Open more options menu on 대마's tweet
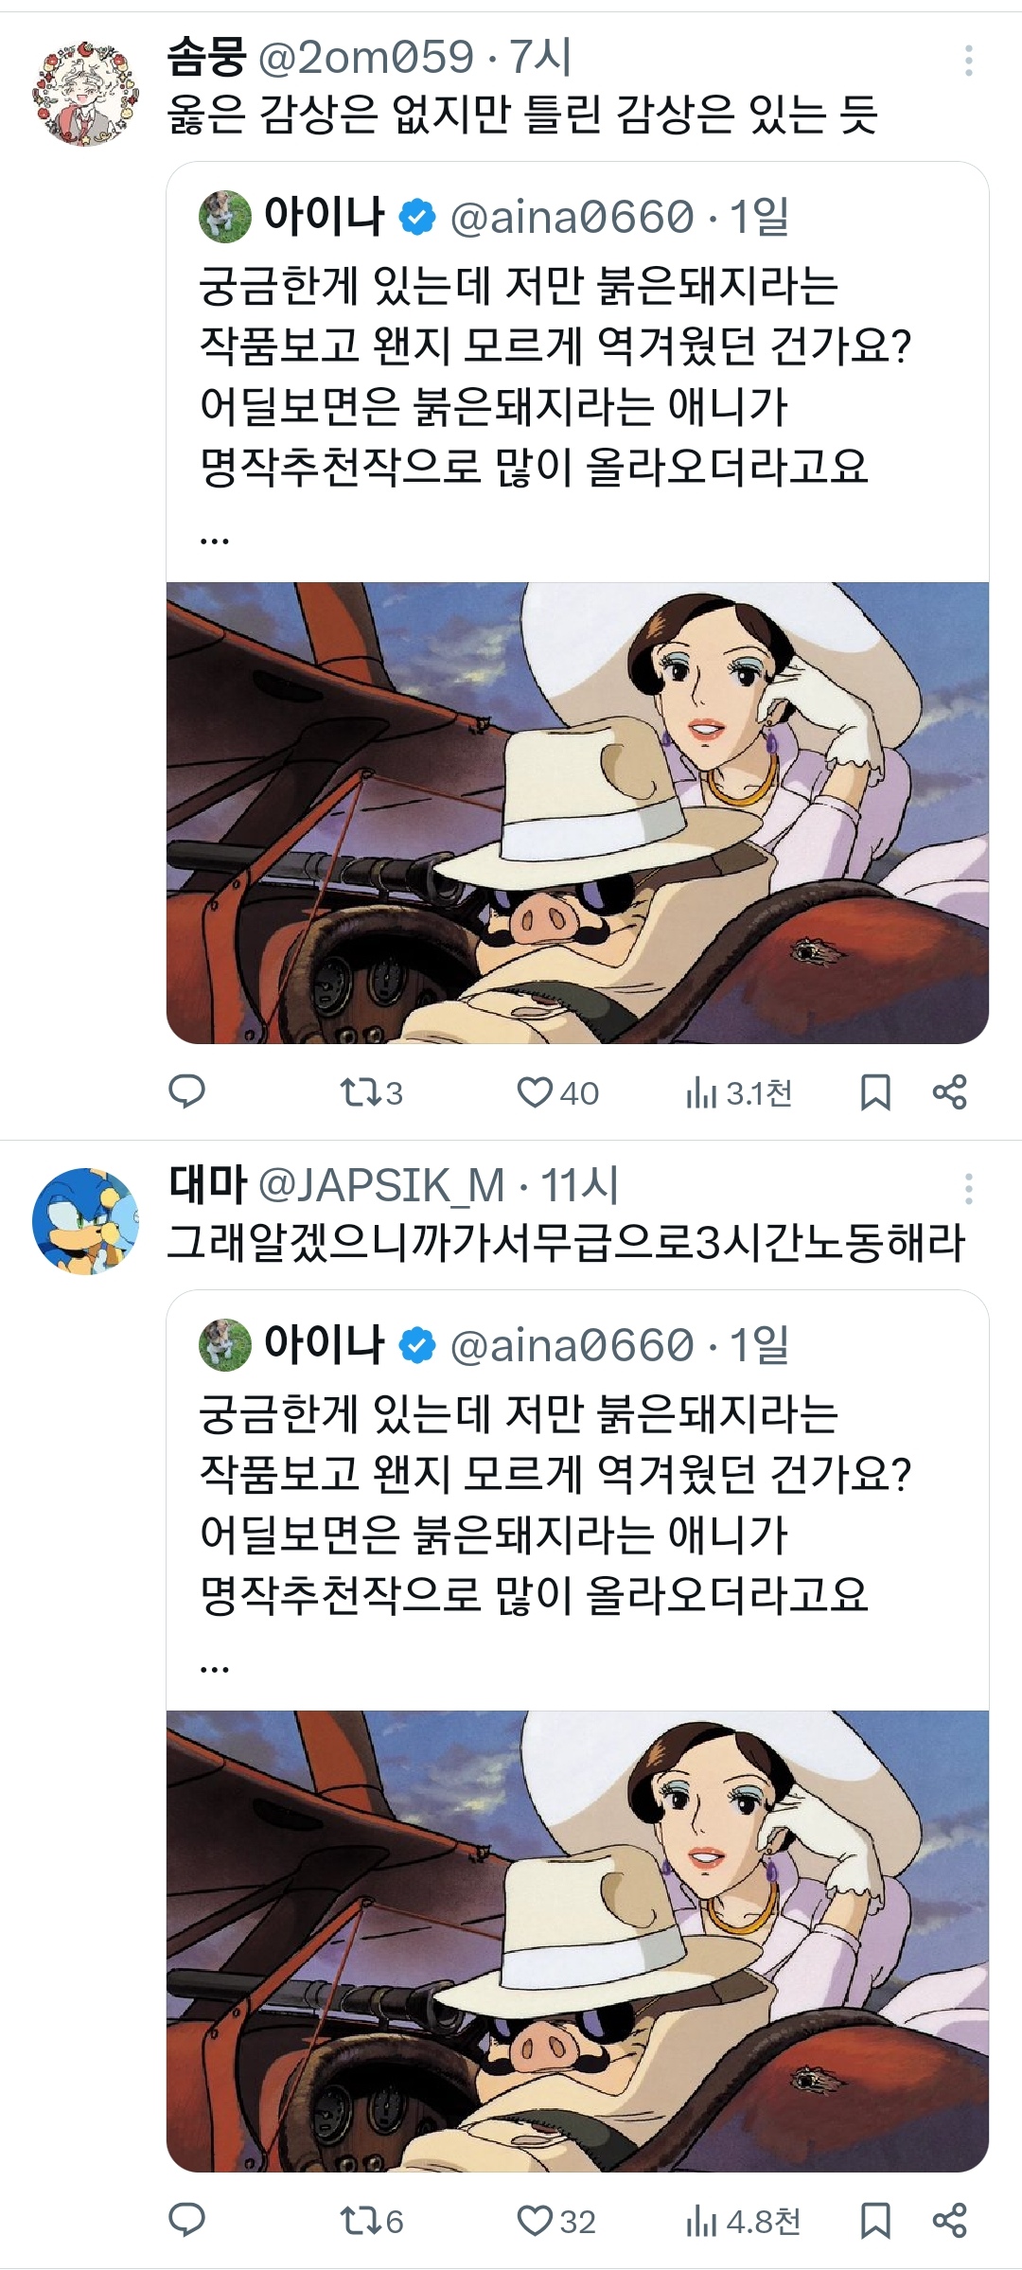Image resolution: width=1022 pixels, height=2270 pixels. (x=968, y=1189)
